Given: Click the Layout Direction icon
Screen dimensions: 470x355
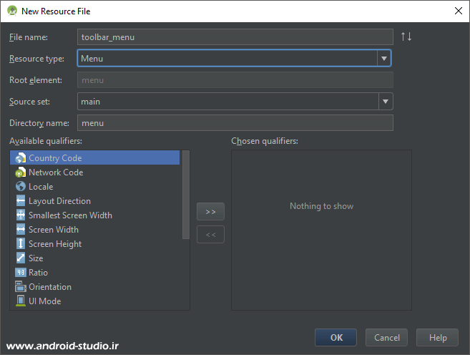Looking at the screenshot, I should [20, 201].
